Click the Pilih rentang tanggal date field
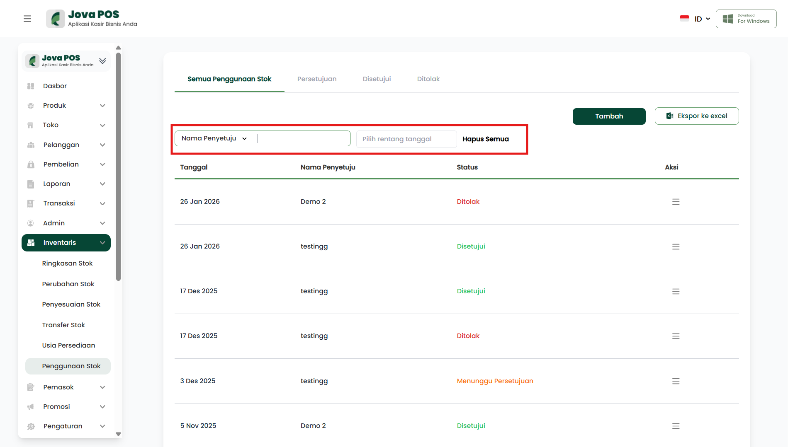 pyautogui.click(x=406, y=139)
